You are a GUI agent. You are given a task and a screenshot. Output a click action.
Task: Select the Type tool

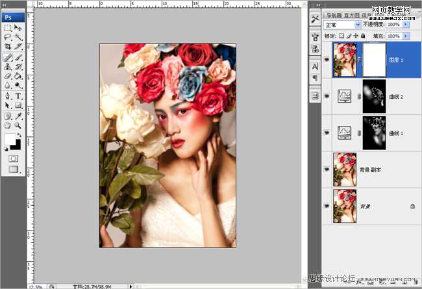tap(18, 95)
